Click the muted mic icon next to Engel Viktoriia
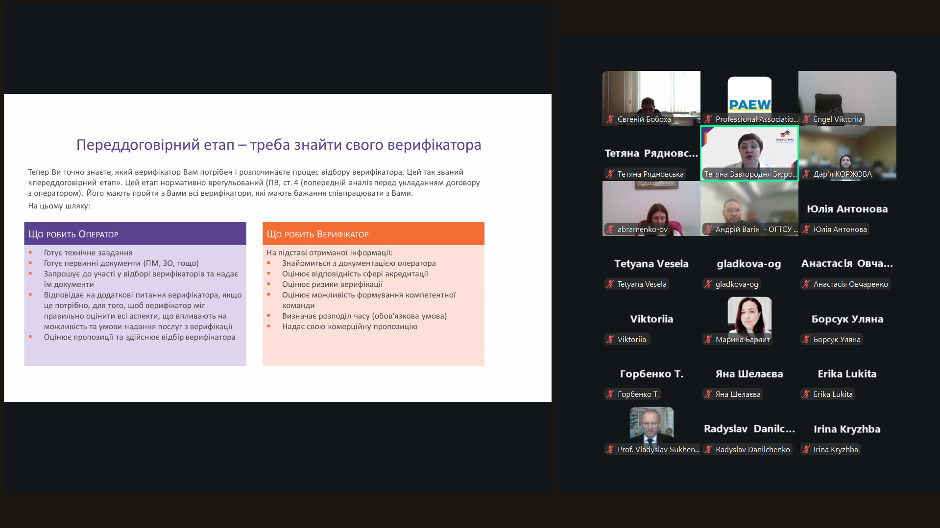Screen dimensions: 940x528 coord(806,119)
